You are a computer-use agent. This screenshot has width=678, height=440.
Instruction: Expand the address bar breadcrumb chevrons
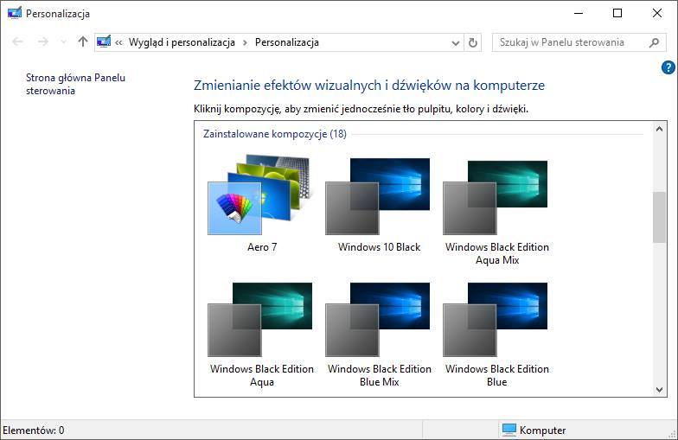[118, 42]
